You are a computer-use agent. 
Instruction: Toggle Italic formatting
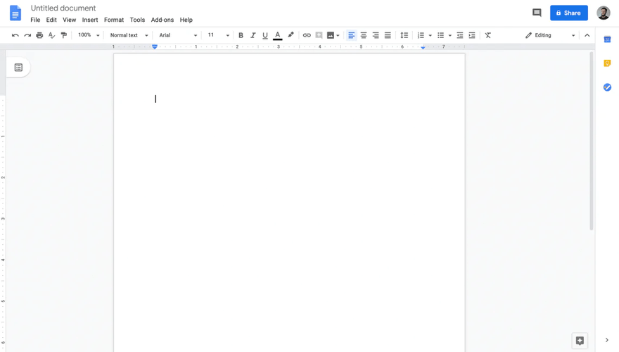pos(253,35)
